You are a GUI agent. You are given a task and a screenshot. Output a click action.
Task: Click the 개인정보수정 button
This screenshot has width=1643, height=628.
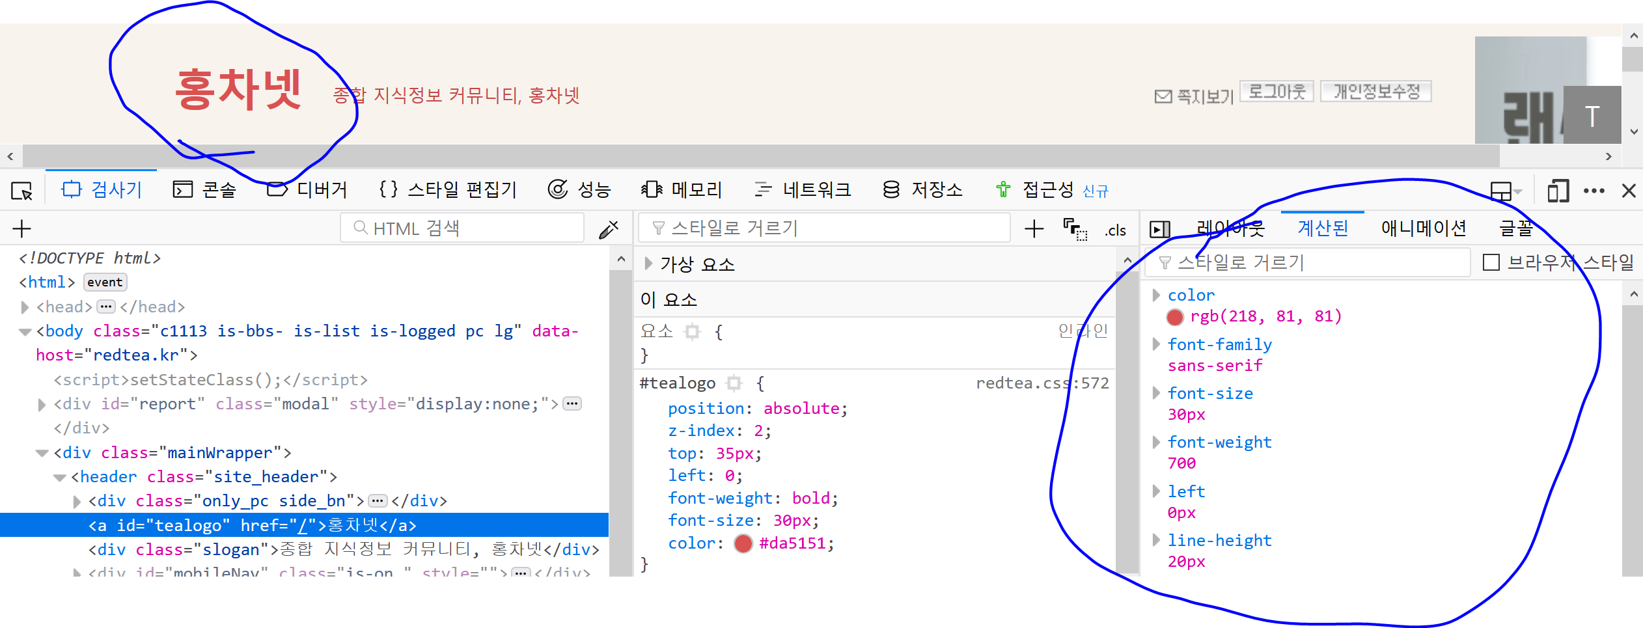click(1375, 92)
